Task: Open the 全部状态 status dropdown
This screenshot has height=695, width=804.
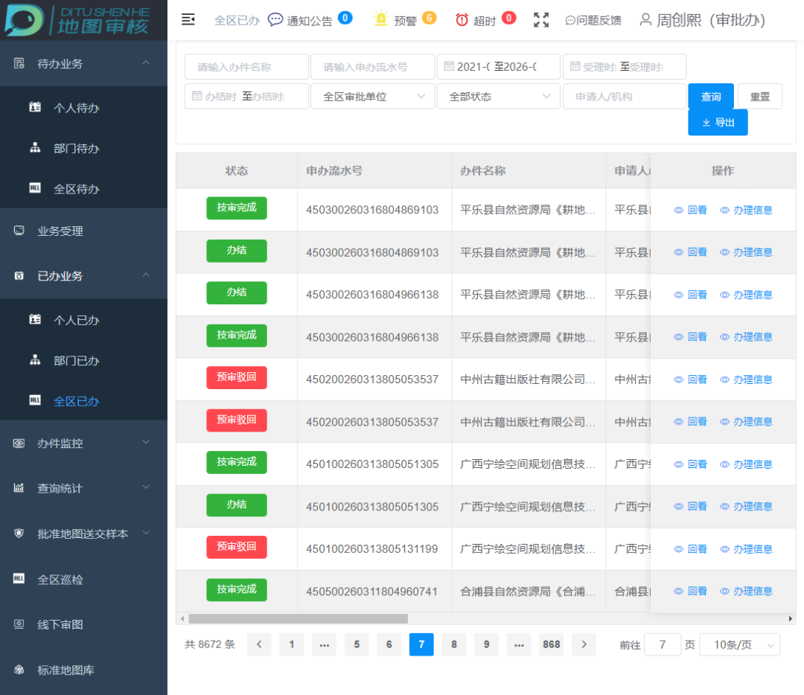Action: (x=498, y=97)
